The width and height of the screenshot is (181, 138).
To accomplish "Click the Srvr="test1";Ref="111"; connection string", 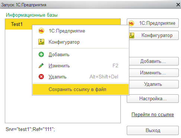I will (x=30, y=129).
